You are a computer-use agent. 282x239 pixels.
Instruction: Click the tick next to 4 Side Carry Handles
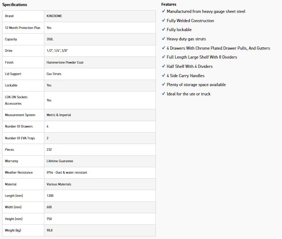point(163,76)
